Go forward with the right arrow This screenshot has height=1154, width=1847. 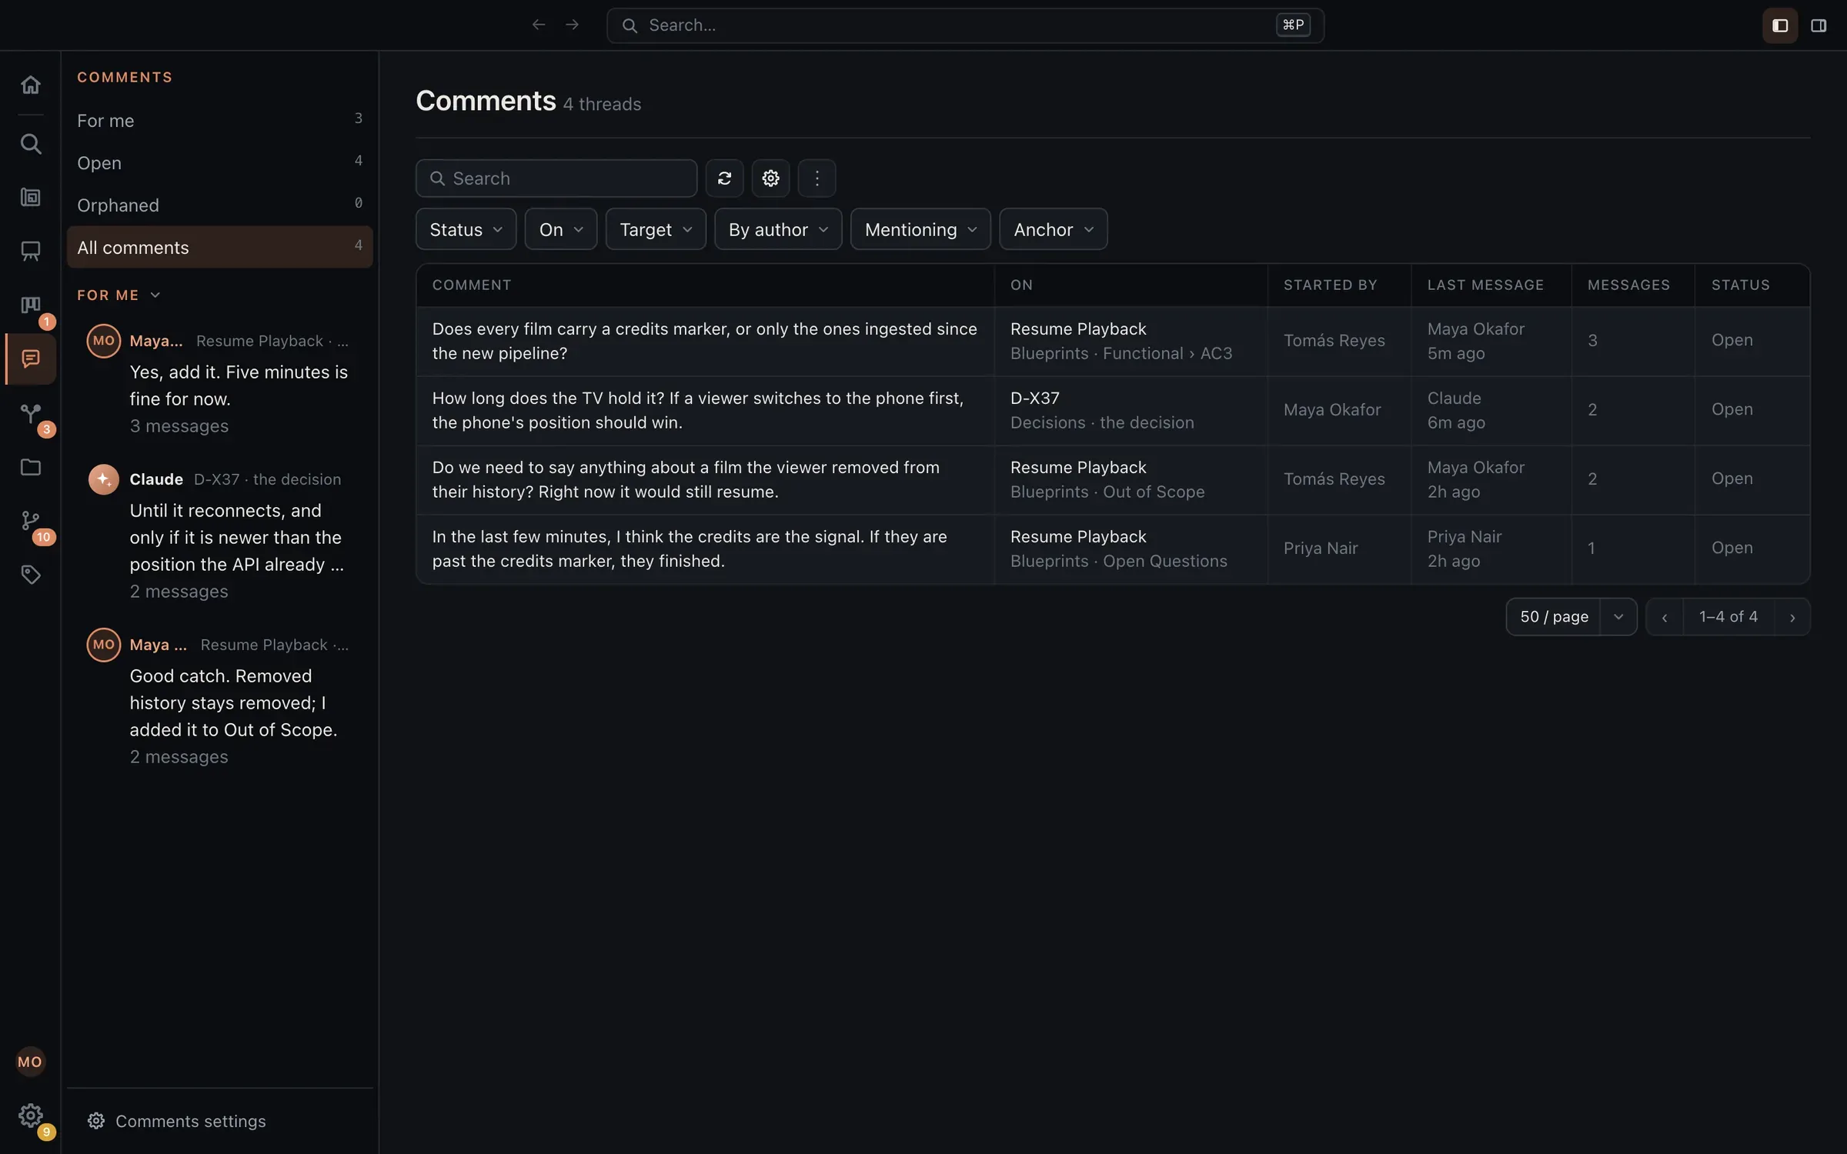(x=572, y=25)
